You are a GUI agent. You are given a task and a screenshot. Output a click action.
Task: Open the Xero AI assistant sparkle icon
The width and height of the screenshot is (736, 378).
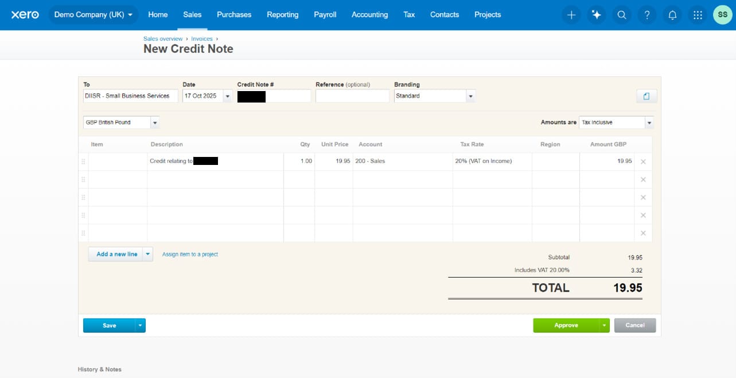(596, 15)
